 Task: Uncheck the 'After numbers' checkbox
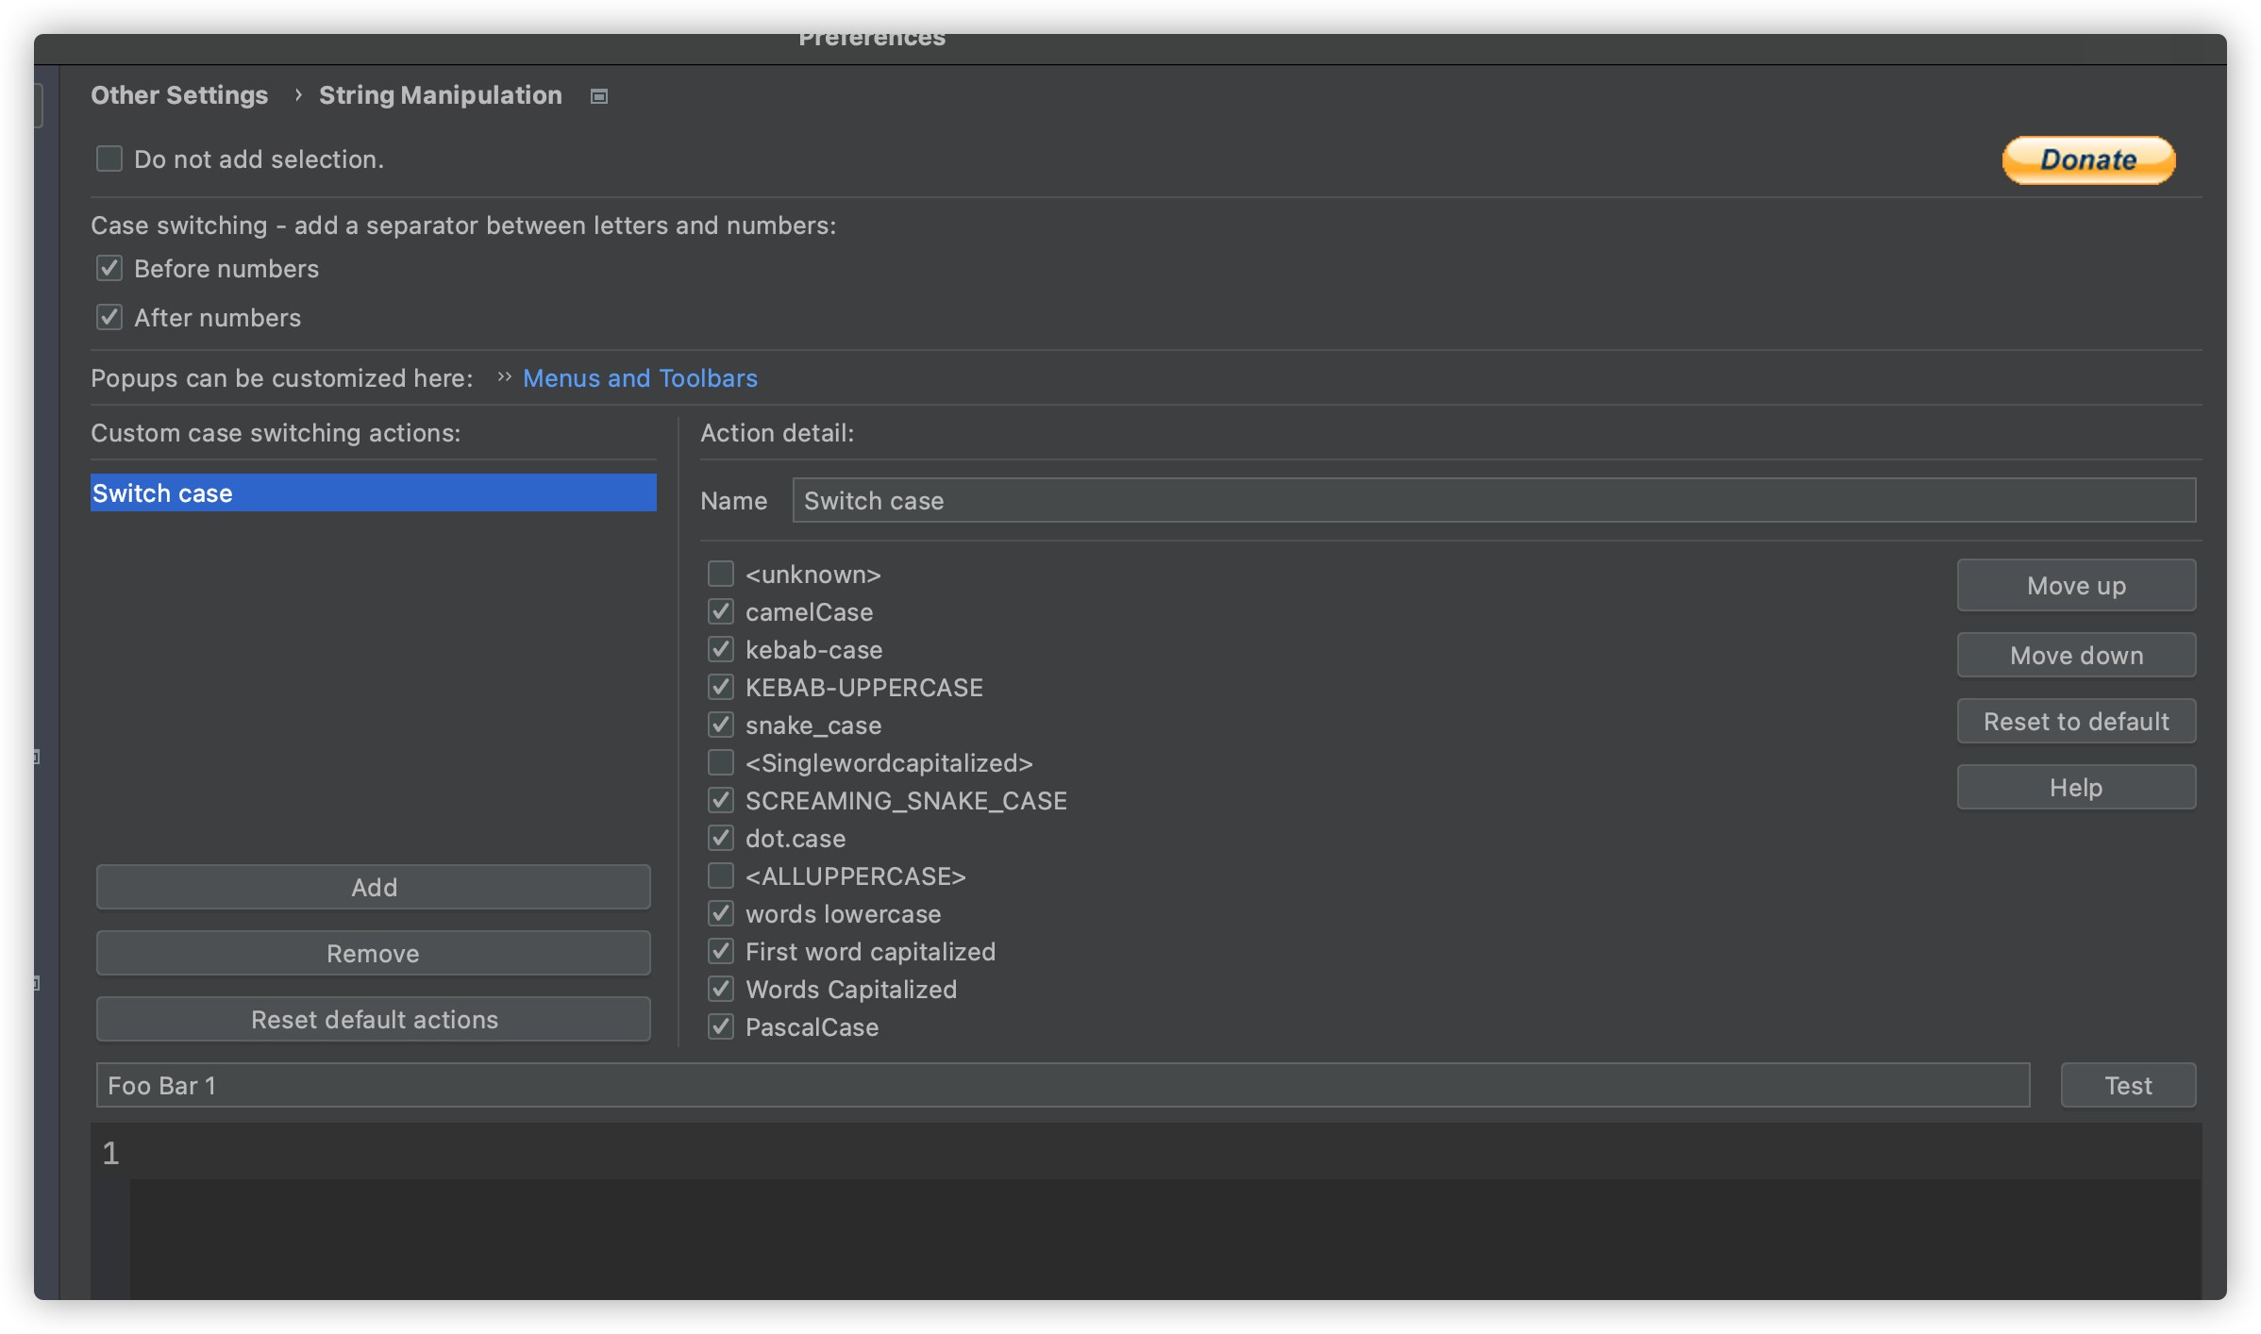(x=109, y=318)
